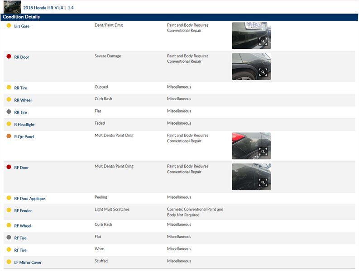Open the vehicle thumbnail in the header
The width and height of the screenshot is (359, 271).
click(x=12, y=7)
